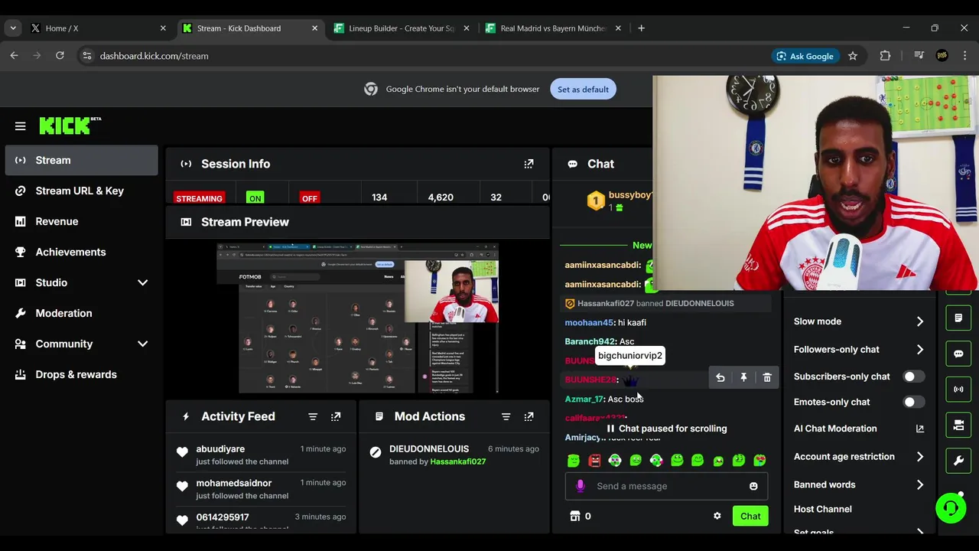The width and height of the screenshot is (979, 551).
Task: Open Banned words settings chevron
Action: [x=920, y=484]
